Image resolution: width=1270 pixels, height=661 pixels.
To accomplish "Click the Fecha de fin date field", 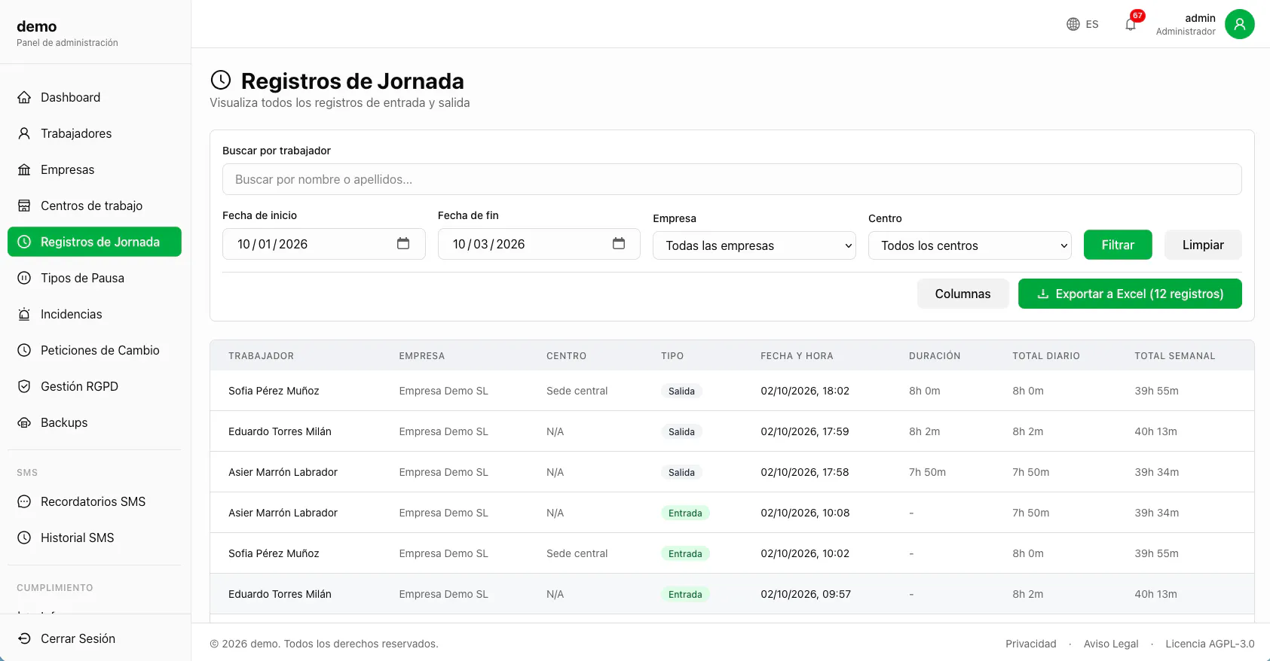I will pos(539,244).
